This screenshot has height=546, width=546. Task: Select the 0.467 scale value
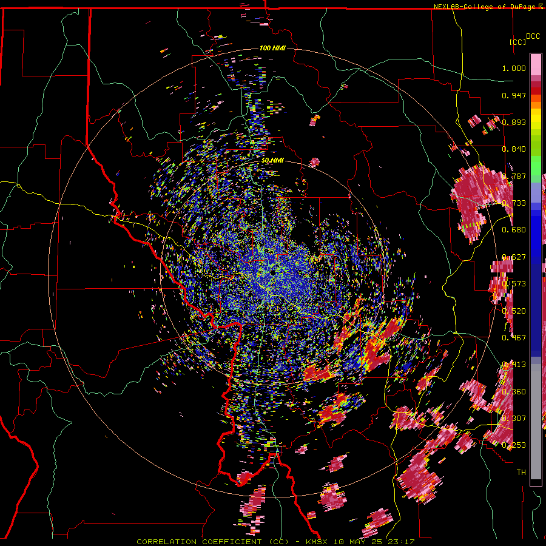[x=514, y=338]
